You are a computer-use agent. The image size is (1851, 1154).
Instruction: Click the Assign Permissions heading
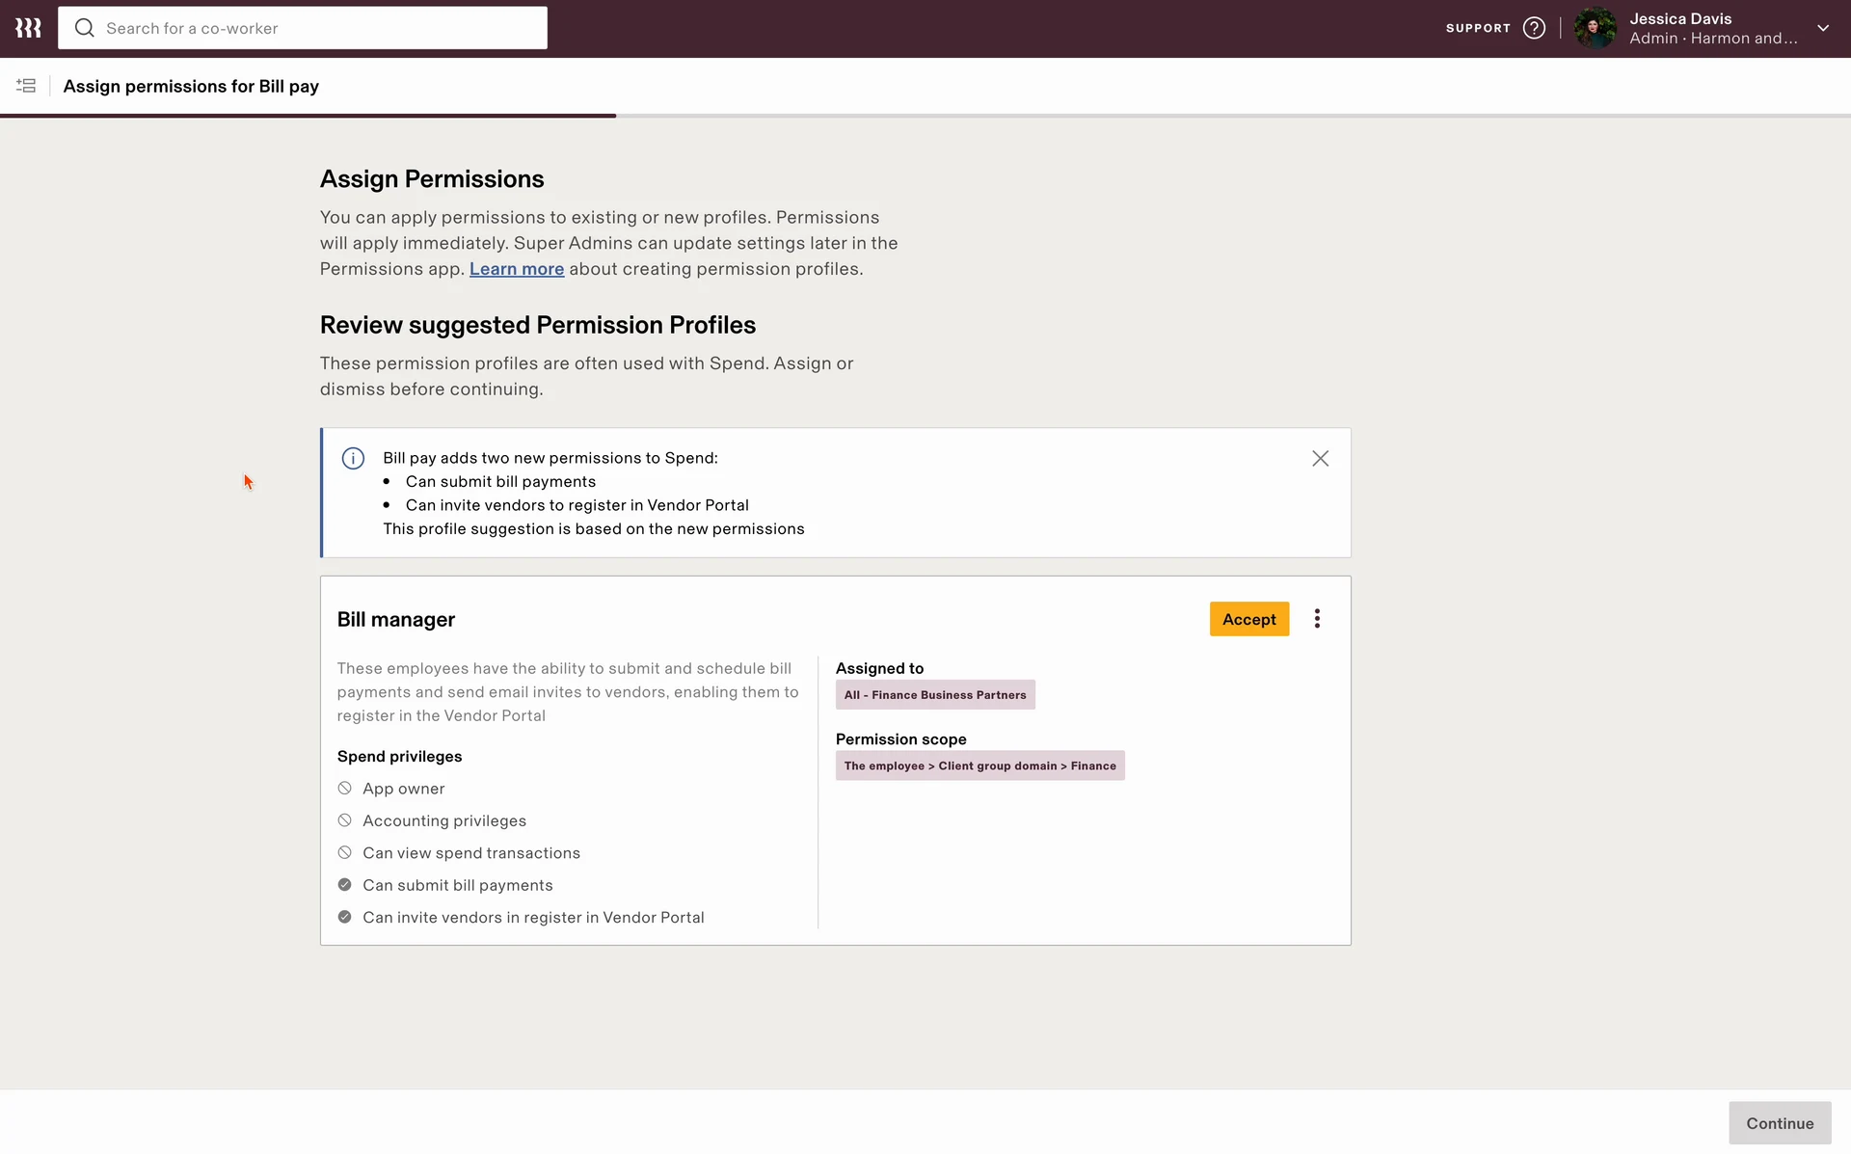click(432, 179)
